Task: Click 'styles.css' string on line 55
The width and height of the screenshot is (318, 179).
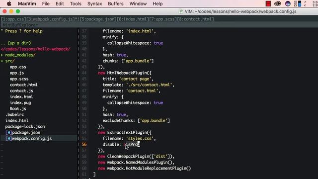Action: 140,139
